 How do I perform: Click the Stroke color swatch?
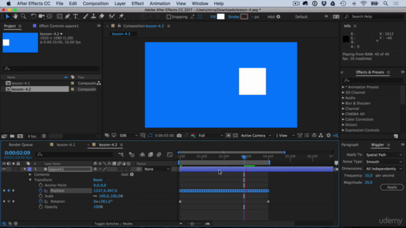[244, 16]
